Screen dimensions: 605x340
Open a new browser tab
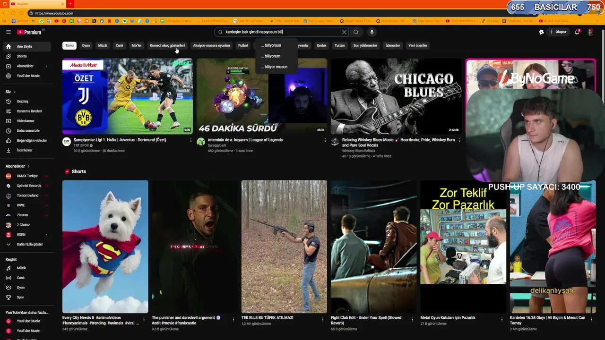point(70,4)
